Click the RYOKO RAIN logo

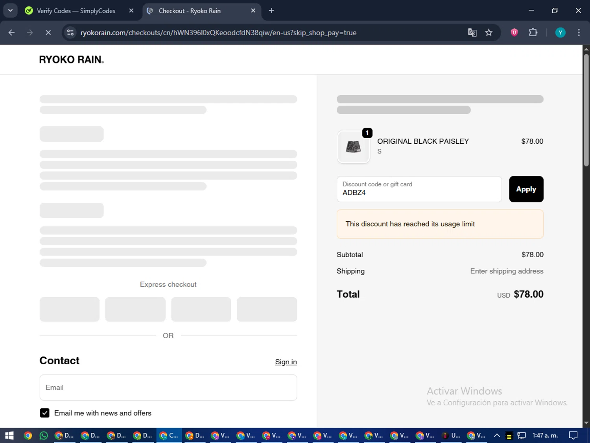click(x=71, y=59)
